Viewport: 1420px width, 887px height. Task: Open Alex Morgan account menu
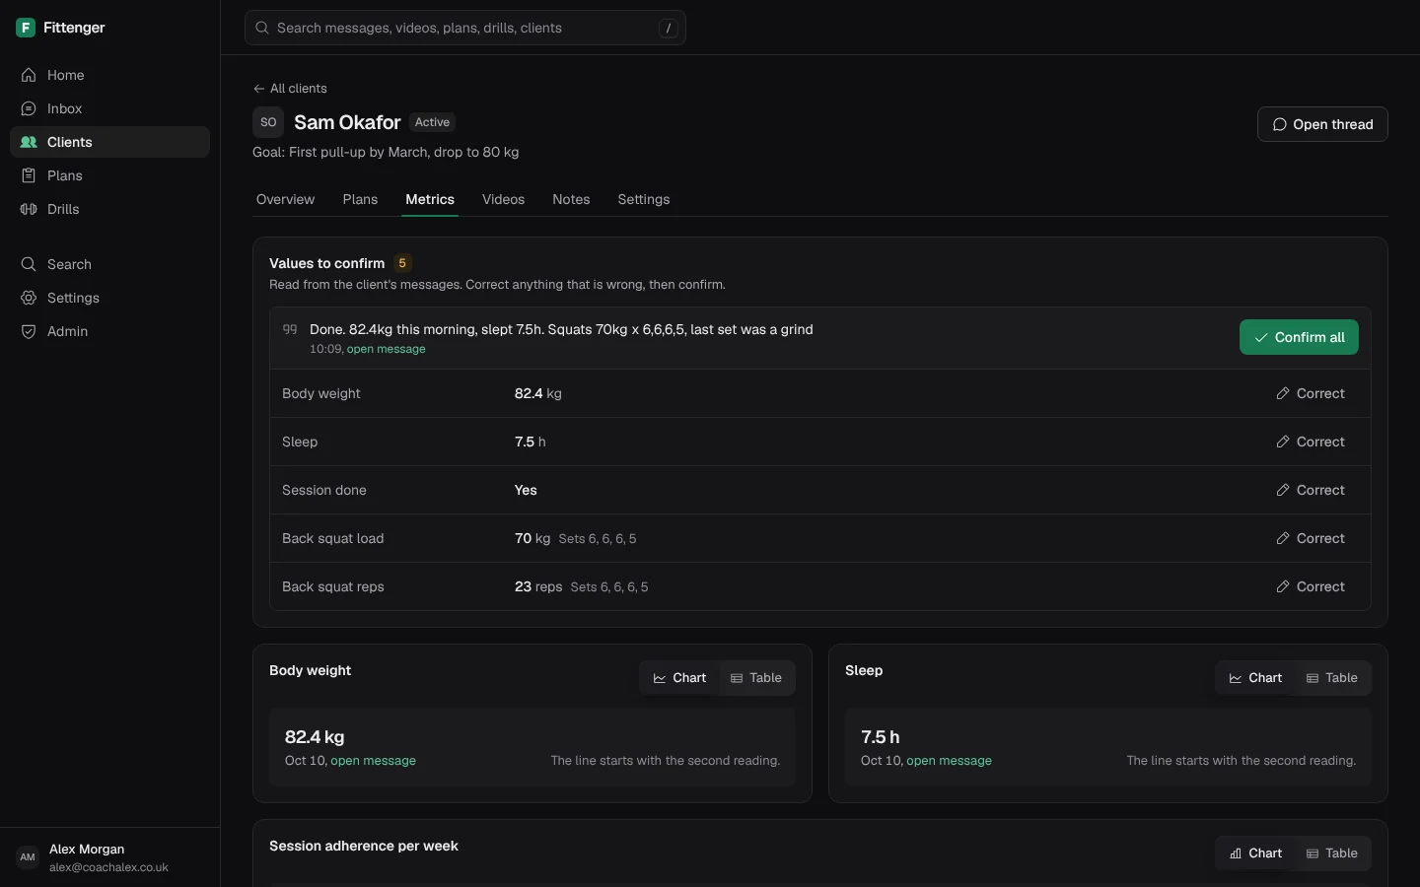click(109, 857)
